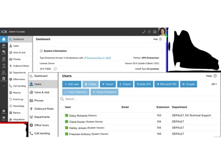221x165 pixels.
Task: Open the Panel icon in the dark rail
Action: pyautogui.click(x=4, y=73)
